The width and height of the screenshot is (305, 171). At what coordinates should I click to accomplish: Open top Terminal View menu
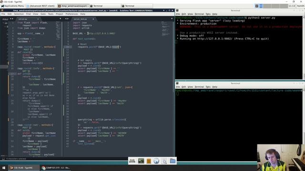[x=190, y=14]
